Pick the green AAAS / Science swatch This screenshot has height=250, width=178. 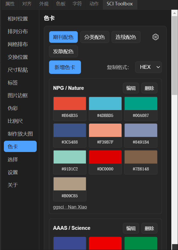[x=141, y=243]
